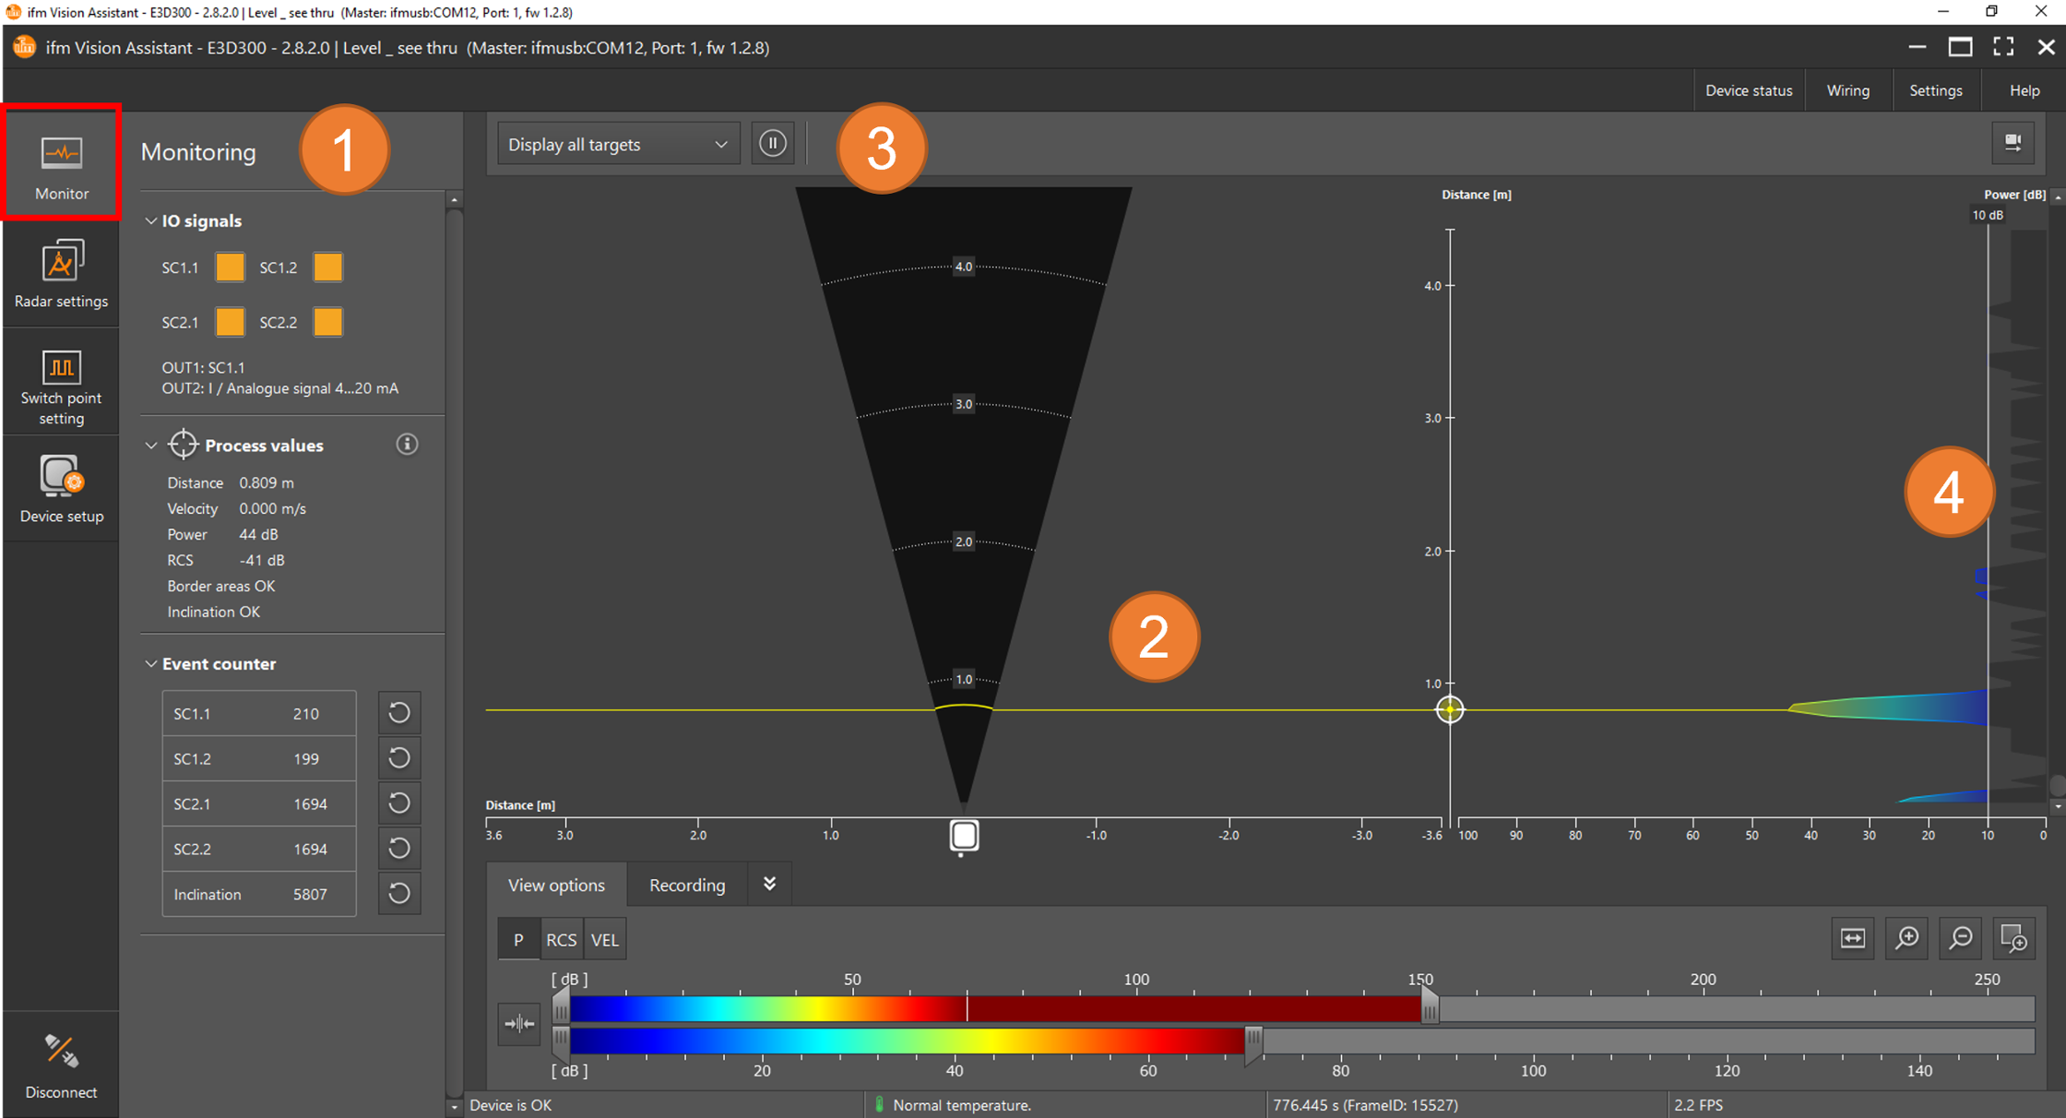Open the Device setup panel

(x=61, y=489)
